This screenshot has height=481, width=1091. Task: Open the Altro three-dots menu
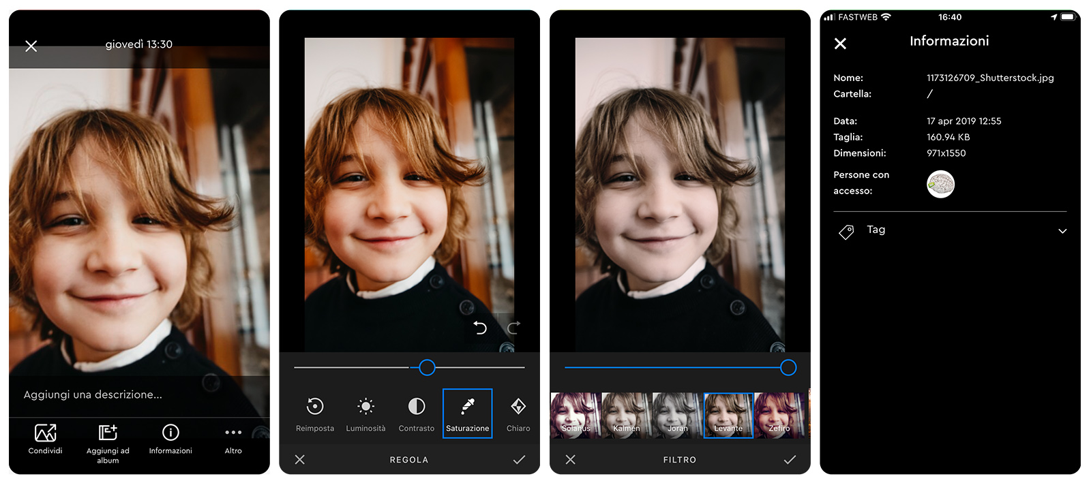coord(233,433)
